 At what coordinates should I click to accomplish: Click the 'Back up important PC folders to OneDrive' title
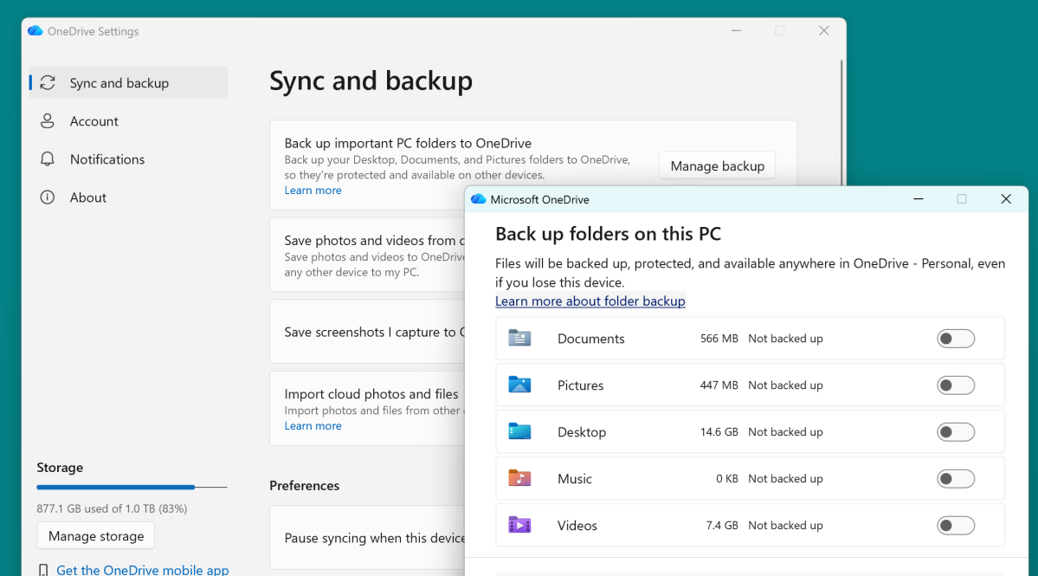[408, 143]
